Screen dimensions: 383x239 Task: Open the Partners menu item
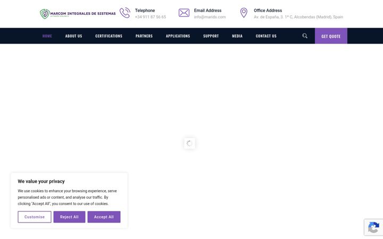point(144,36)
